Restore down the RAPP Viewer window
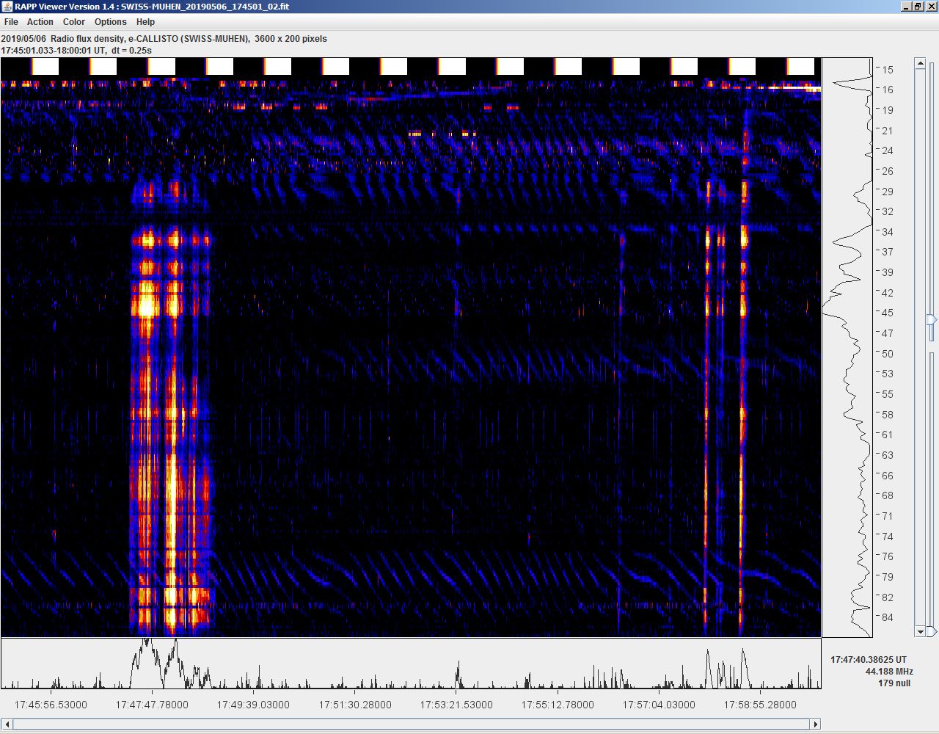 click(x=918, y=7)
